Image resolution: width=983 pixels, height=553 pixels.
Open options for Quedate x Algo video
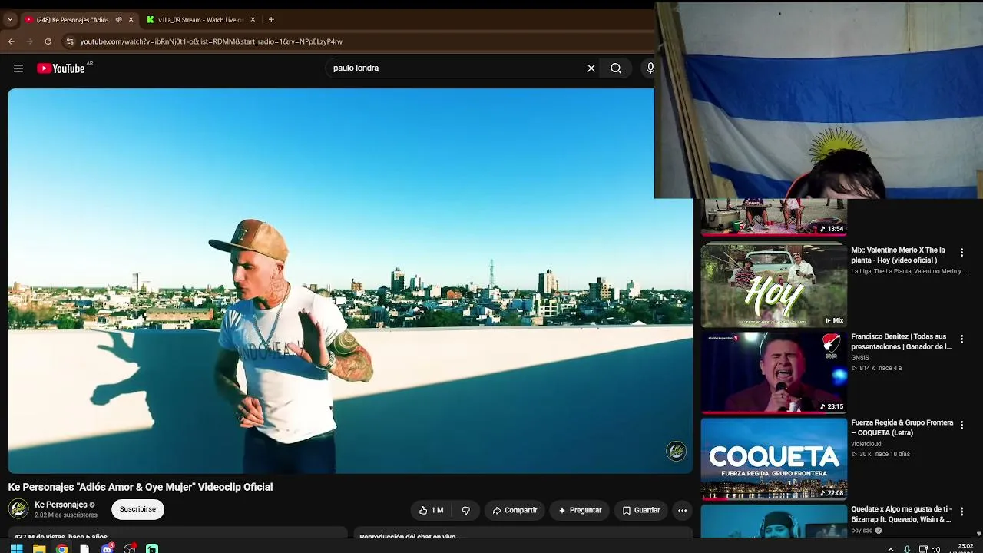961,512
